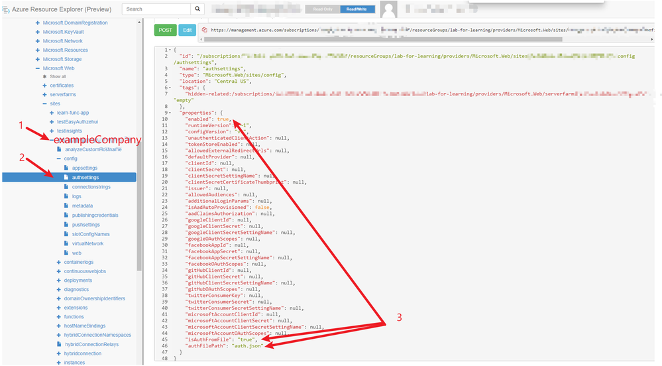Click the "Microsoft.Web/sites/config" type value
The width and height of the screenshot is (662, 366).
[x=243, y=75]
